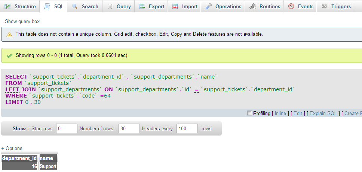Click the Export tab icon
The height and width of the screenshot is (172, 362).
click(x=142, y=6)
